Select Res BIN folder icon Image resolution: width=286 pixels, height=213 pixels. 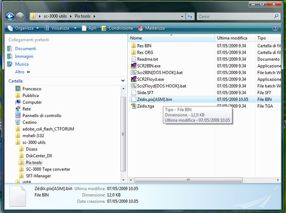[x=133, y=46]
